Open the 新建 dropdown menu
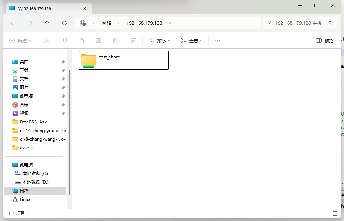Screen dimensions: 344x221 [x=20, y=41]
